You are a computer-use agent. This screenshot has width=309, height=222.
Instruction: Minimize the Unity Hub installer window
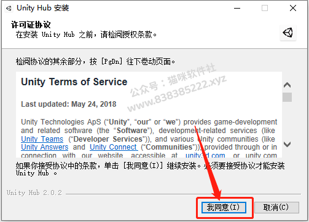click(237, 8)
